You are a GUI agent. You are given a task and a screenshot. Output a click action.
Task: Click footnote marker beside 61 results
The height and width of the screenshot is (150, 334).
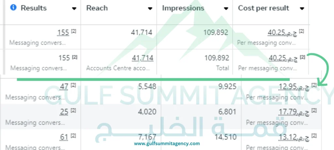tap(73, 135)
